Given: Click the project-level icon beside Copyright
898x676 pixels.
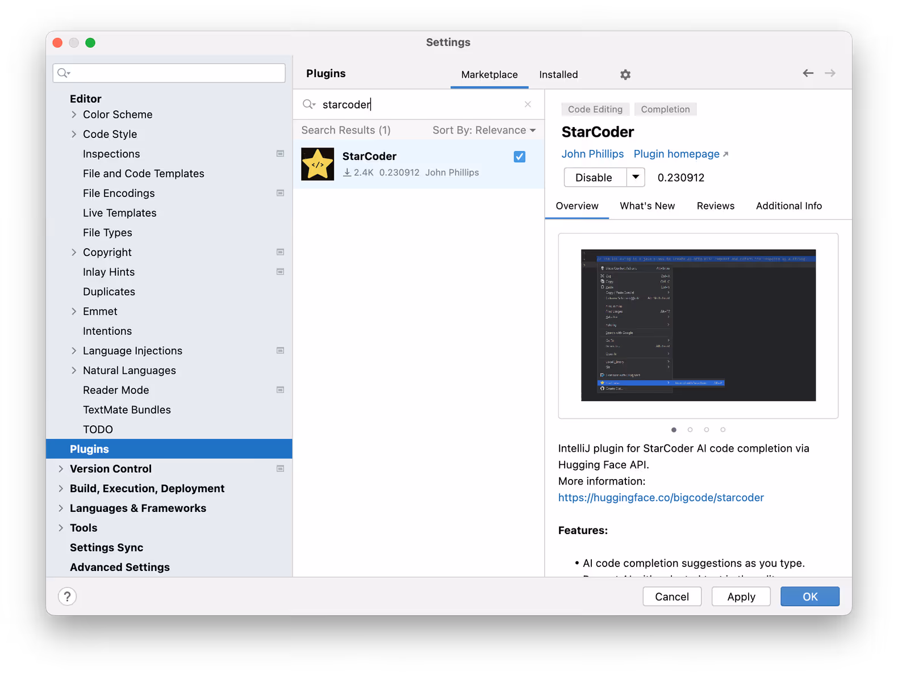Looking at the screenshot, I should click(280, 252).
